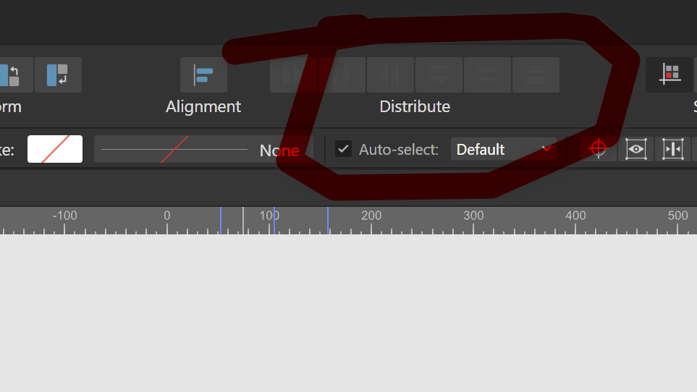Viewport: 697px width, 392px height.
Task: Click the rotate clockwise Transform icon
Action: tap(58, 75)
